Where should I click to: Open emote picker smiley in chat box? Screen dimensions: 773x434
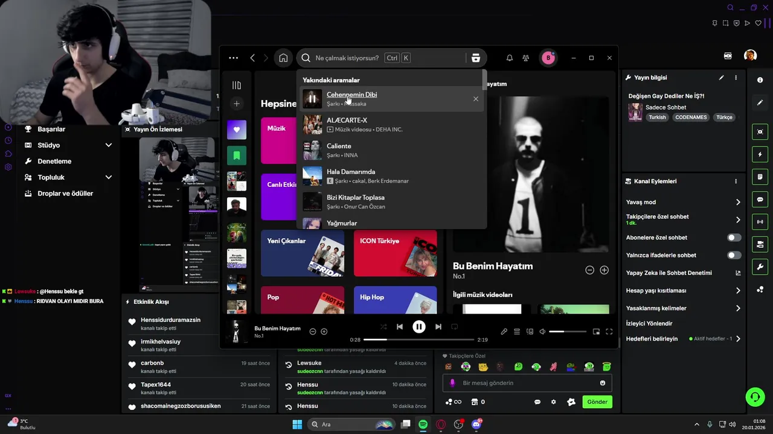(603, 383)
